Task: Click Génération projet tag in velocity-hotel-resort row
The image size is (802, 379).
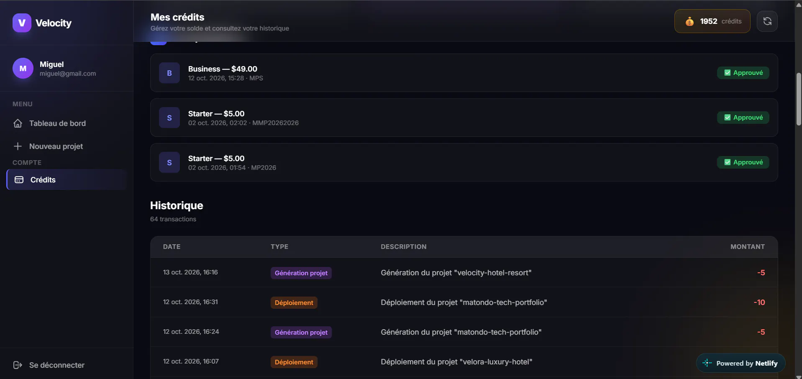Action: click(x=301, y=273)
